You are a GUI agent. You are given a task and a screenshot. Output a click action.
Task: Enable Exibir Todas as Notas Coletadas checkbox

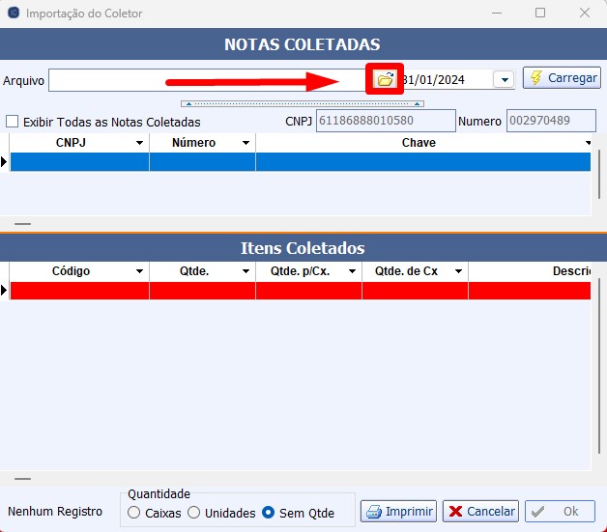(13, 122)
